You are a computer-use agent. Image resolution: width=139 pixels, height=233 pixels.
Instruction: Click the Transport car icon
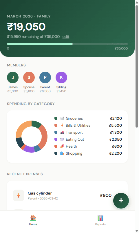62,133
